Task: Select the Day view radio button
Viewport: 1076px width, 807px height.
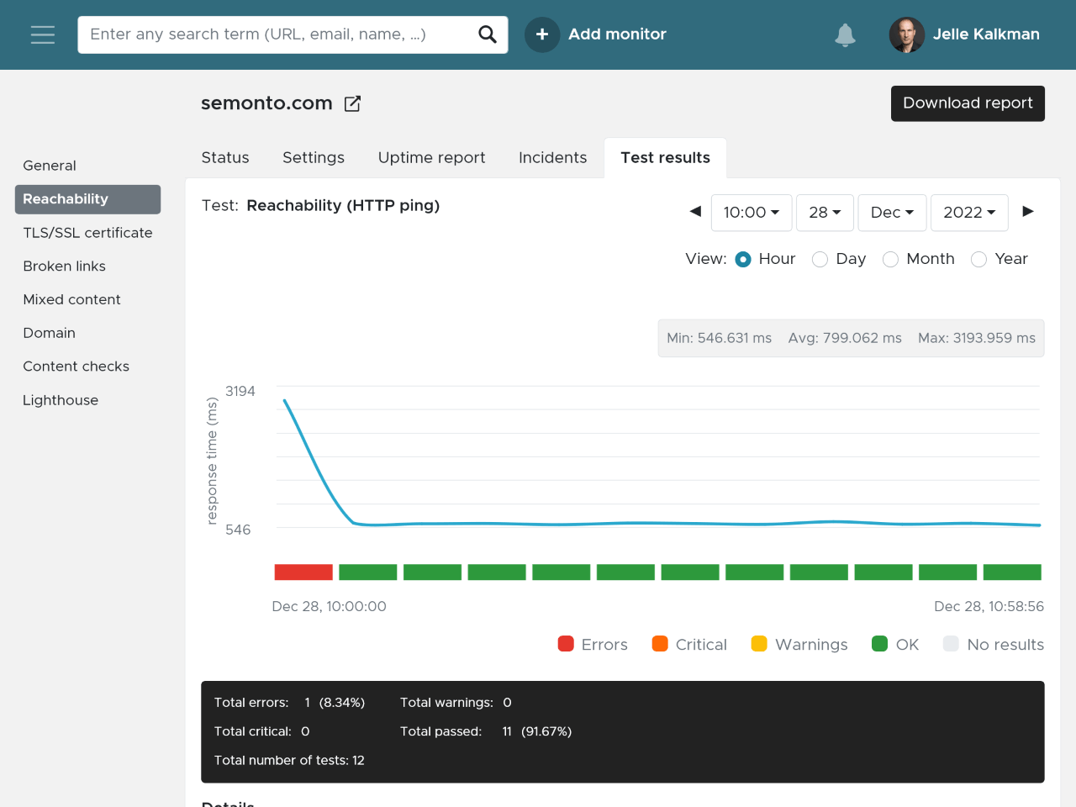Action: [x=820, y=260]
